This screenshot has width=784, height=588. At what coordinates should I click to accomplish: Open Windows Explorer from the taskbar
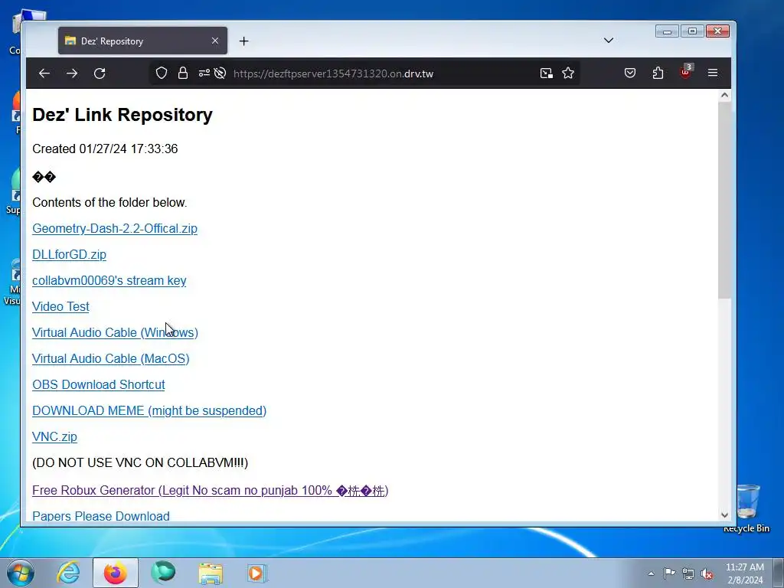pyautogui.click(x=211, y=573)
